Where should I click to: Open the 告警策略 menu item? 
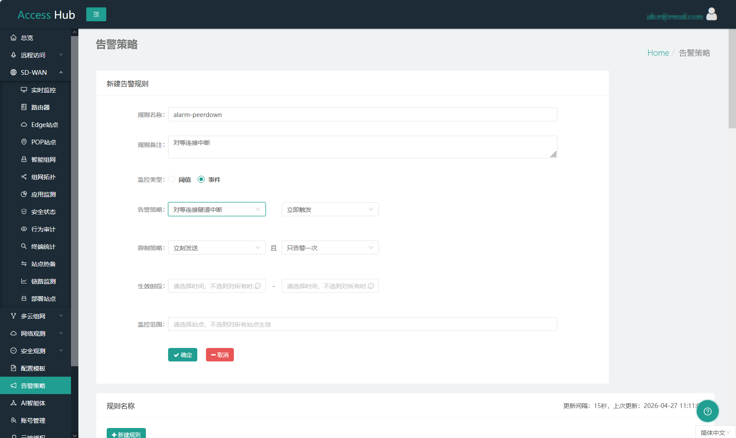pyautogui.click(x=35, y=385)
